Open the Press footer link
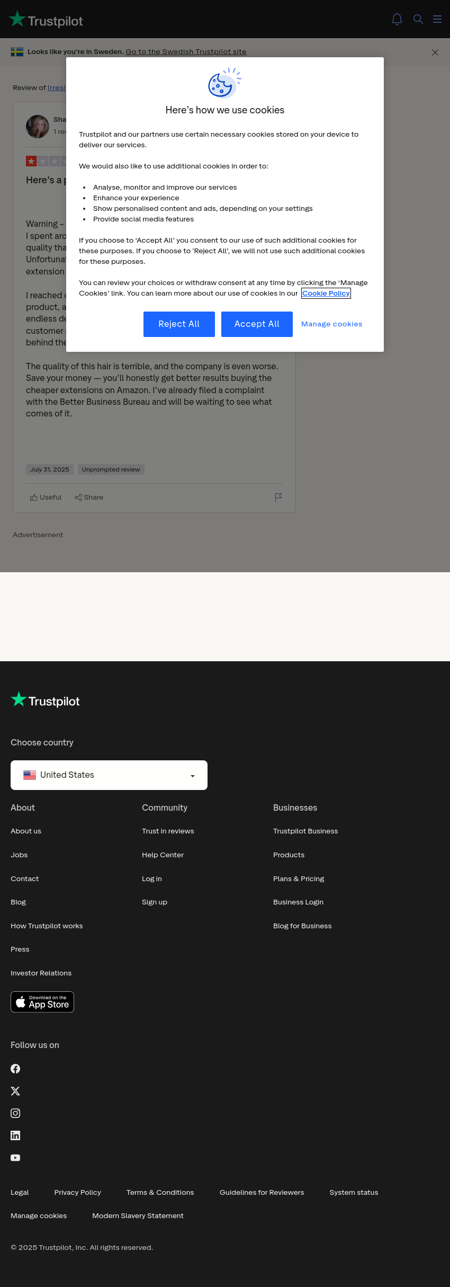The width and height of the screenshot is (450, 1287). pos(20,949)
